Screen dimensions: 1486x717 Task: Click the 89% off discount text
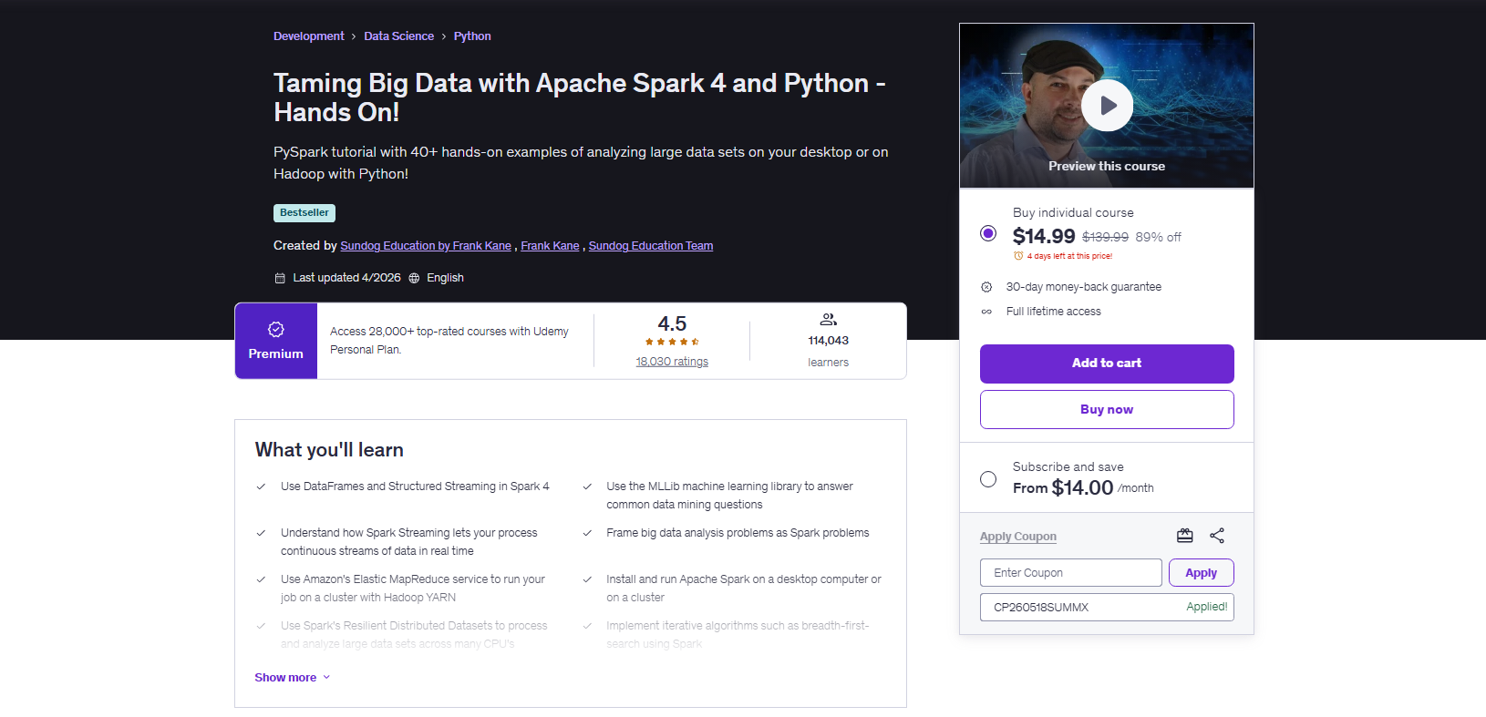(x=1158, y=237)
